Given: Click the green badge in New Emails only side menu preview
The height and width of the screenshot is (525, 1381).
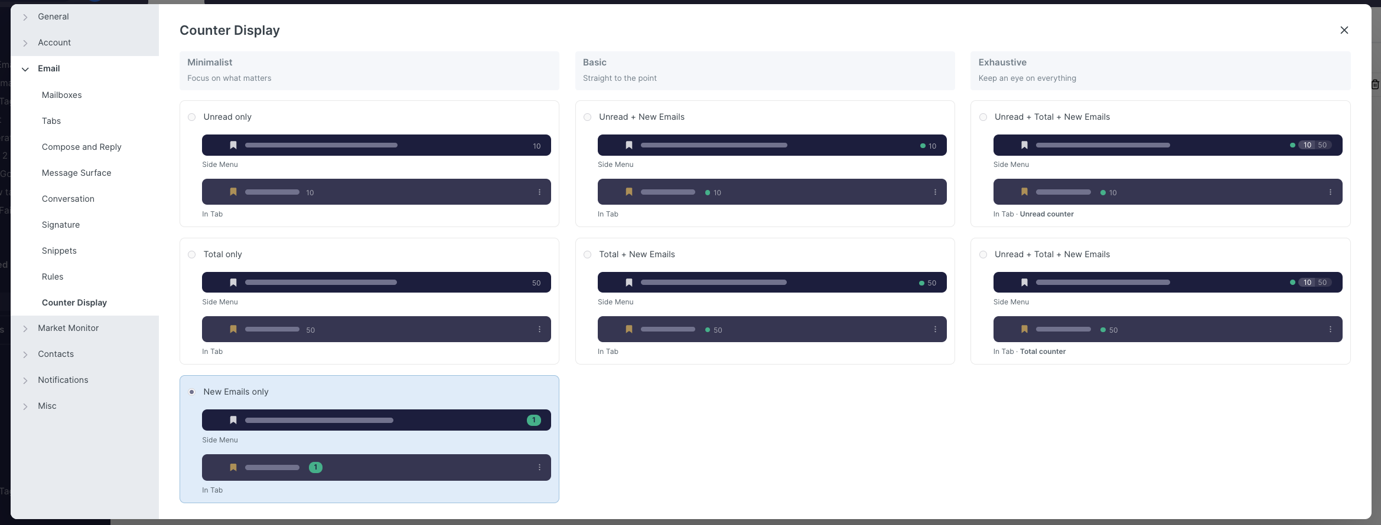Looking at the screenshot, I should (x=533, y=420).
